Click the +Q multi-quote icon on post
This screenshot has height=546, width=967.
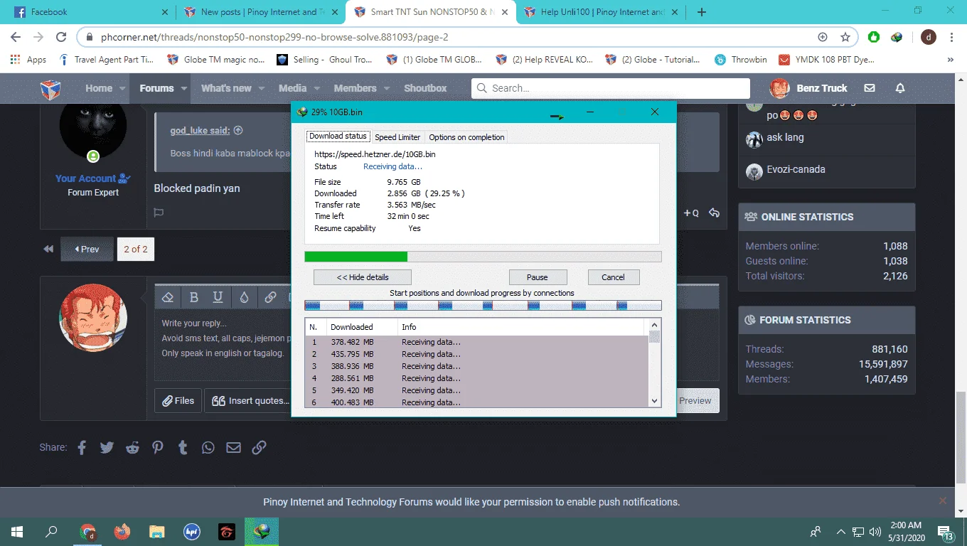[691, 213]
